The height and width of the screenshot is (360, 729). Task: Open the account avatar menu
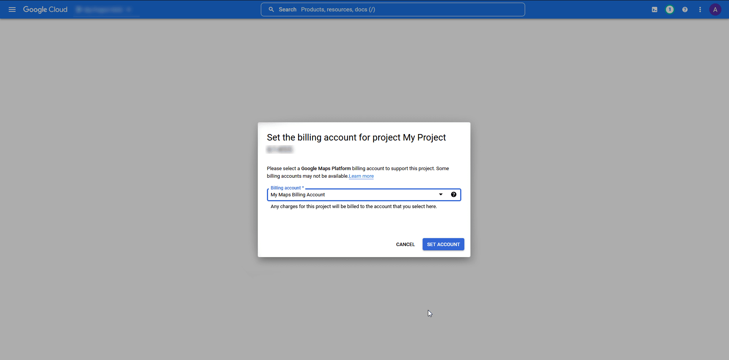[x=715, y=9]
